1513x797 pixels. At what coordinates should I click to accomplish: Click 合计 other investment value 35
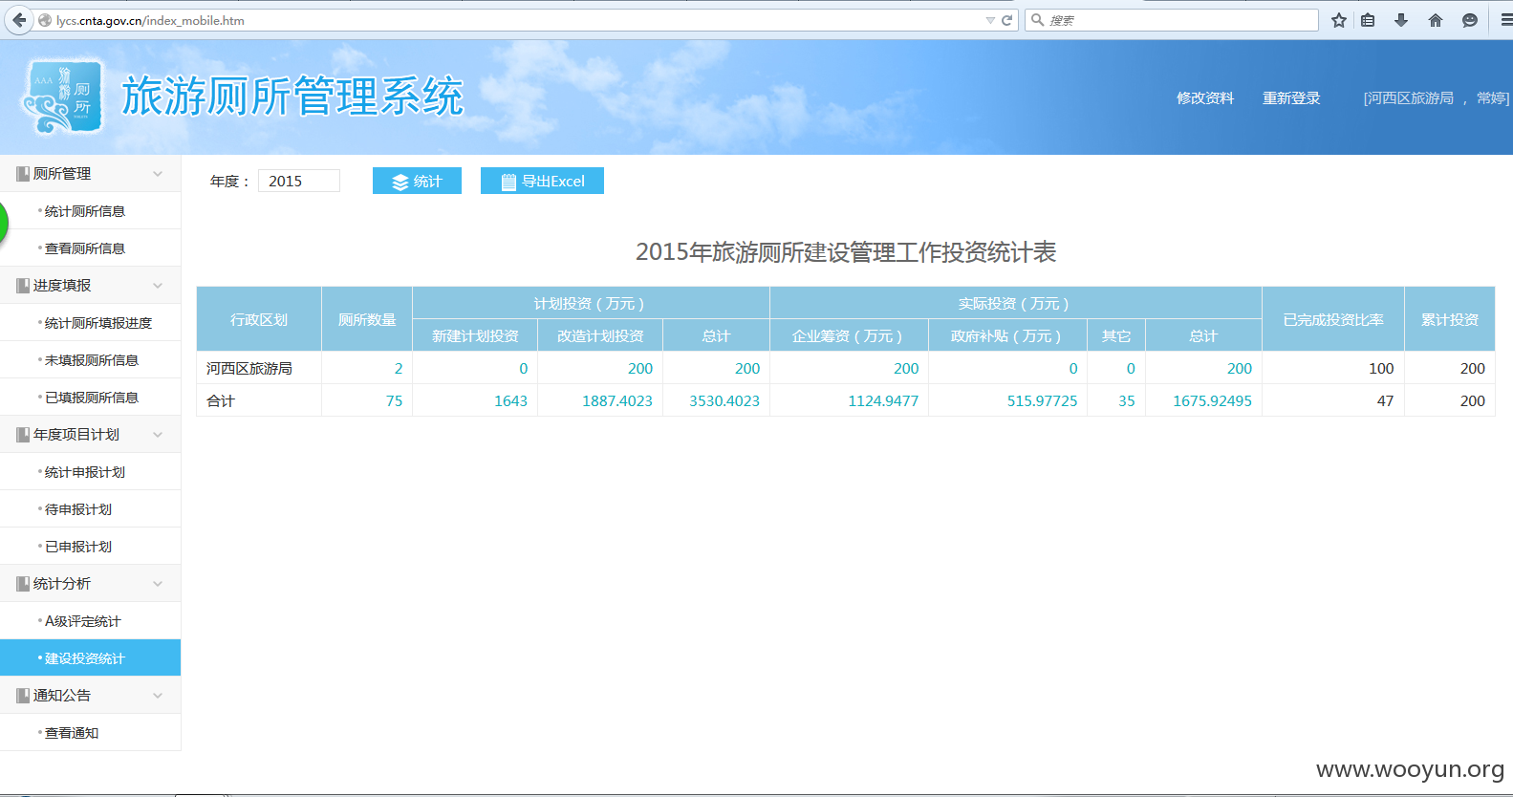[1127, 401]
